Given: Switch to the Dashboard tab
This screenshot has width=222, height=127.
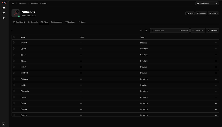Looking at the screenshot, I should (19, 22).
